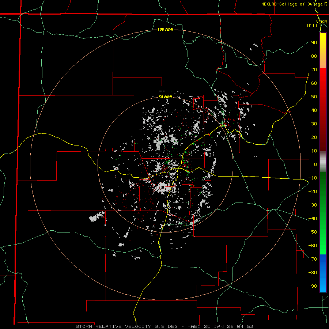Click the -60 value on velocity scale
The height and width of the screenshot is (329, 329).
click(x=313, y=246)
